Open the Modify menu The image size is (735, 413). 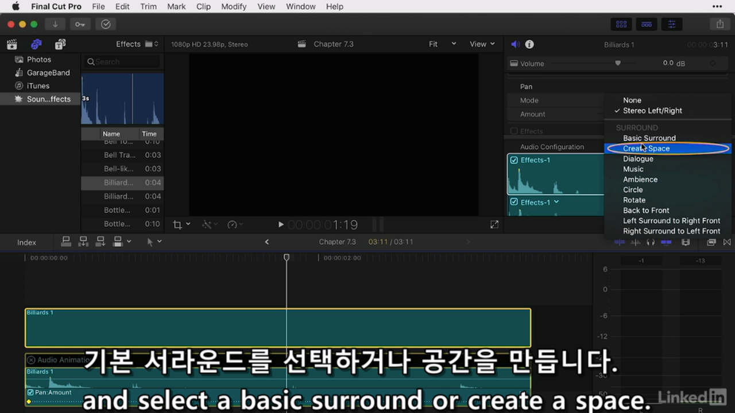tap(234, 6)
